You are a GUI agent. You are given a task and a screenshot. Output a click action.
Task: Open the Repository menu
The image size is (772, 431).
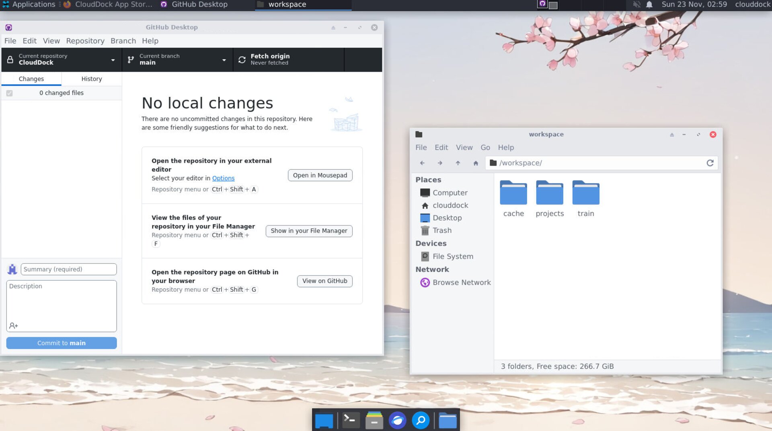coord(85,41)
